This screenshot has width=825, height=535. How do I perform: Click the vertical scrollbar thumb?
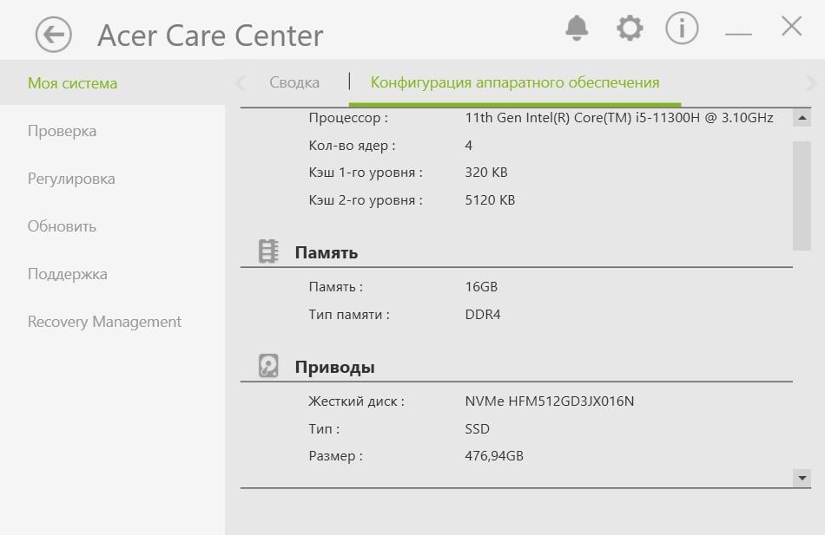pyautogui.click(x=802, y=195)
